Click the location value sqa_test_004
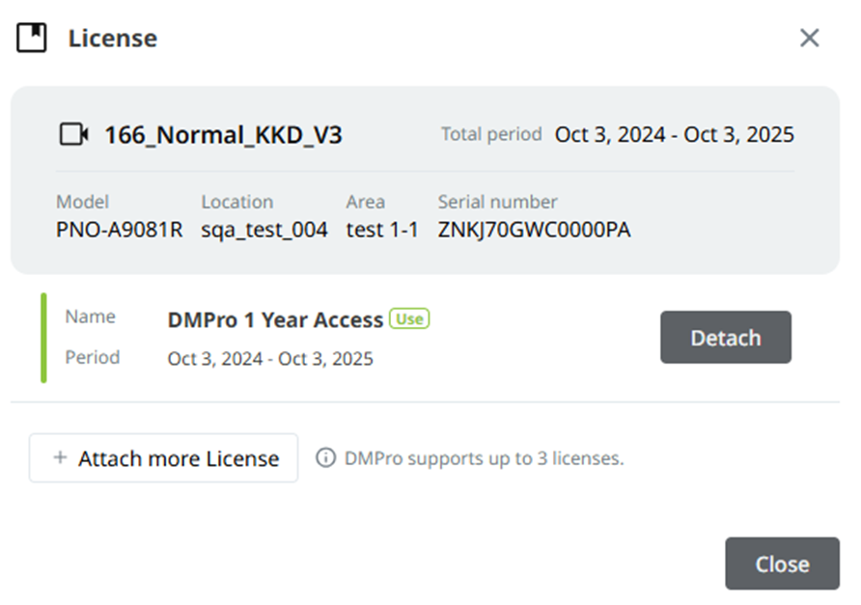Viewport: 861px width, 605px height. click(x=264, y=230)
